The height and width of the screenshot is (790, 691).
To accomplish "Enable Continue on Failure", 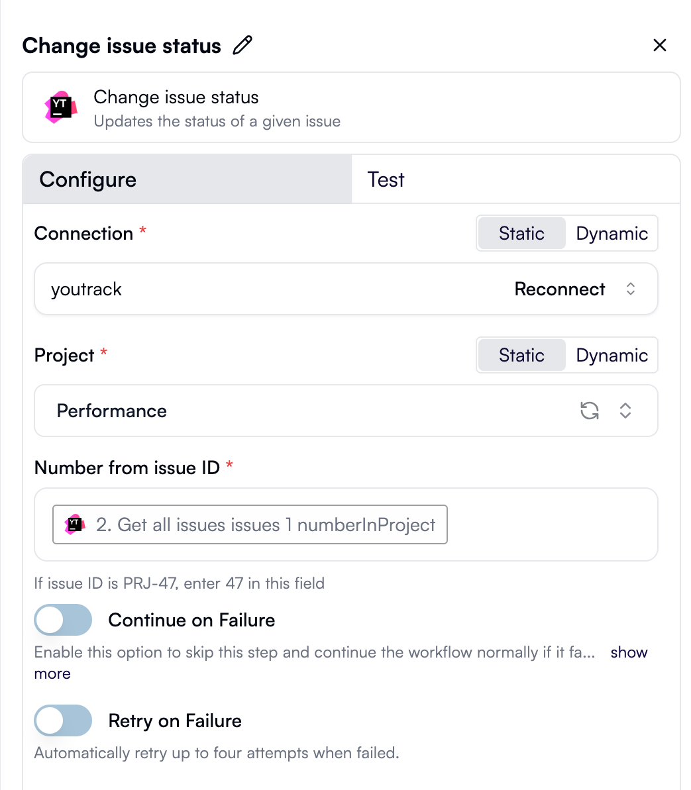I will coord(62,620).
